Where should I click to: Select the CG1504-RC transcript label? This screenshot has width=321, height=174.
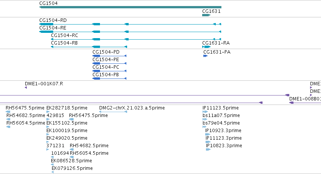pyautogui.click(x=65, y=35)
